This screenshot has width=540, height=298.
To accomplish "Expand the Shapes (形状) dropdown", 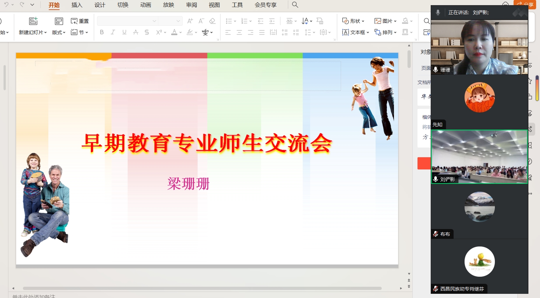I will tap(353, 21).
